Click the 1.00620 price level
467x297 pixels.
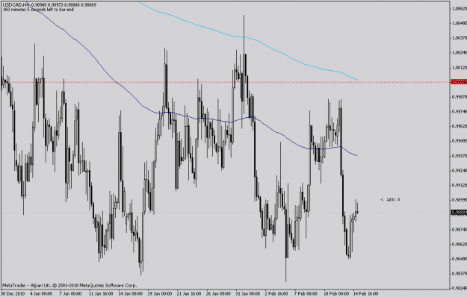pyautogui.click(x=460, y=8)
